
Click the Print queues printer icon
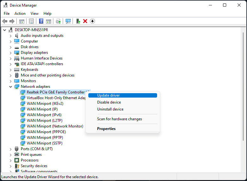[x=16, y=155]
